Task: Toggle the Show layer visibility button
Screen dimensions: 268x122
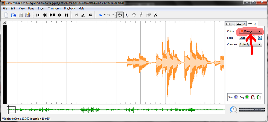Action: click(236, 97)
